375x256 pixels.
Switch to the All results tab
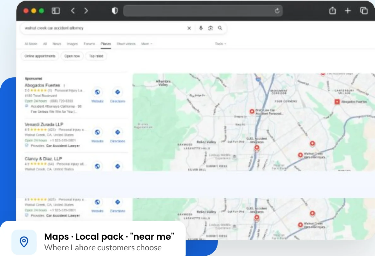[x=45, y=44]
